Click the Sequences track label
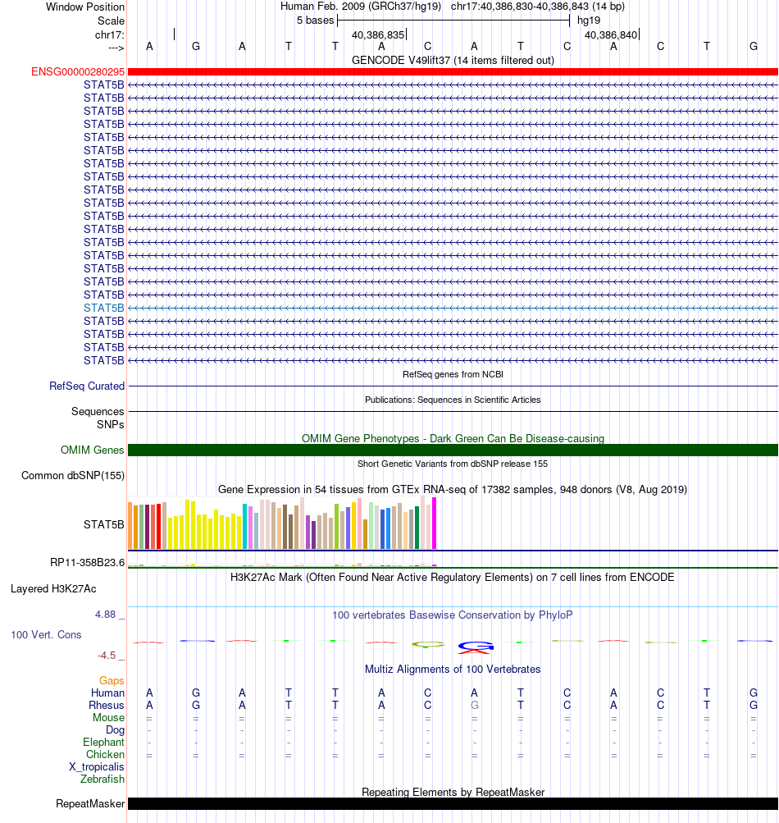This screenshot has height=823, width=779. coord(98,412)
